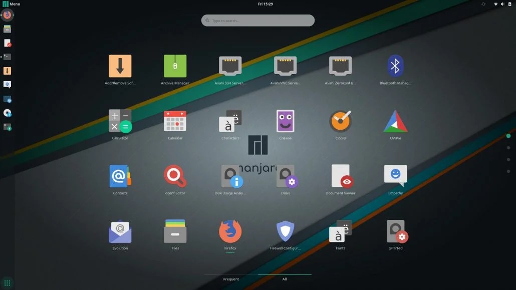Click the text editor icon in the dock
Screen dimensions: 516x290
7,43
